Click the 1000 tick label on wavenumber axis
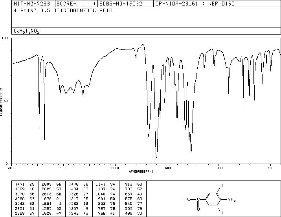Image resolution: width=281 pixels, height=217 pixels. (x=219, y=168)
